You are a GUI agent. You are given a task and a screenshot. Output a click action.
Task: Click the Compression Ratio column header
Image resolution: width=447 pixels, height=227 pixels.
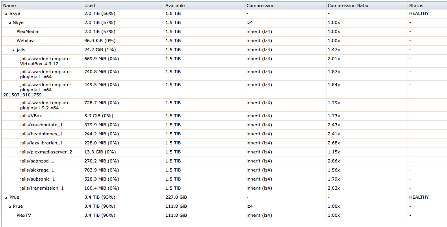(x=367, y=6)
